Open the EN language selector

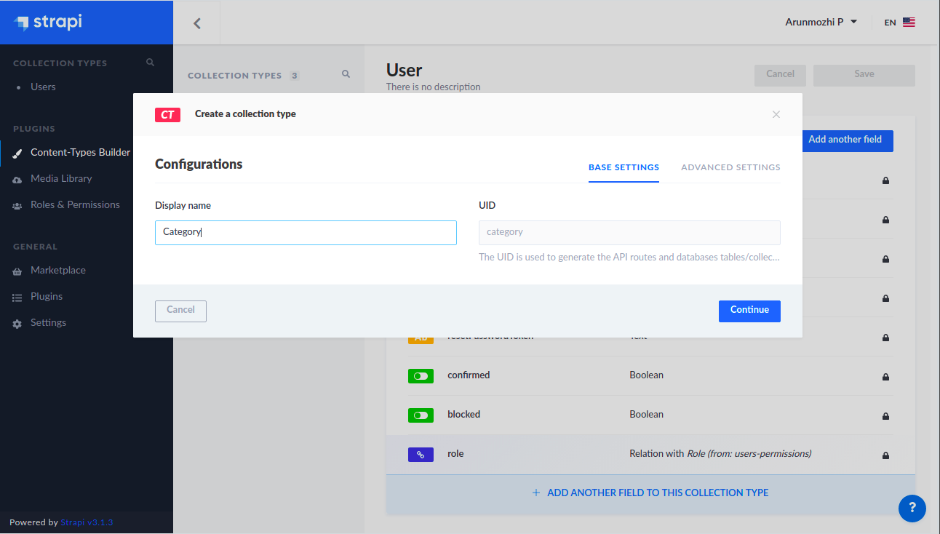point(899,23)
